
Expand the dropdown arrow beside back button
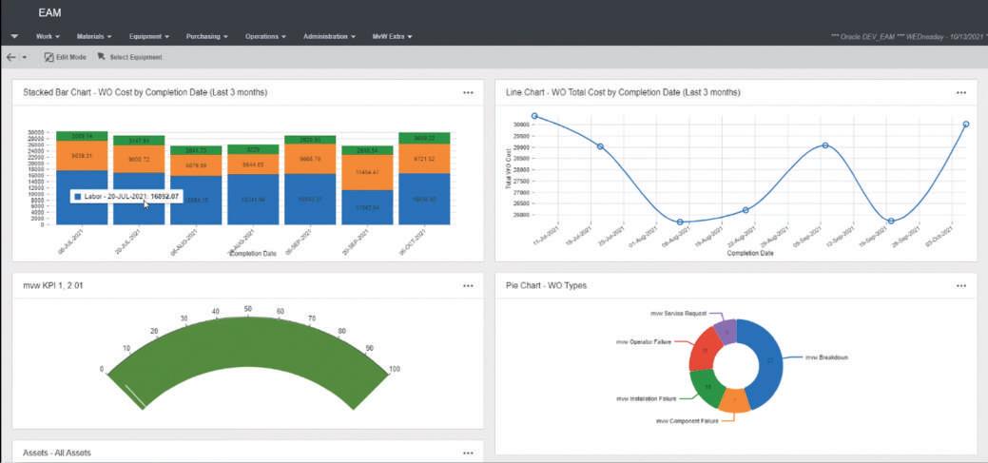25,57
